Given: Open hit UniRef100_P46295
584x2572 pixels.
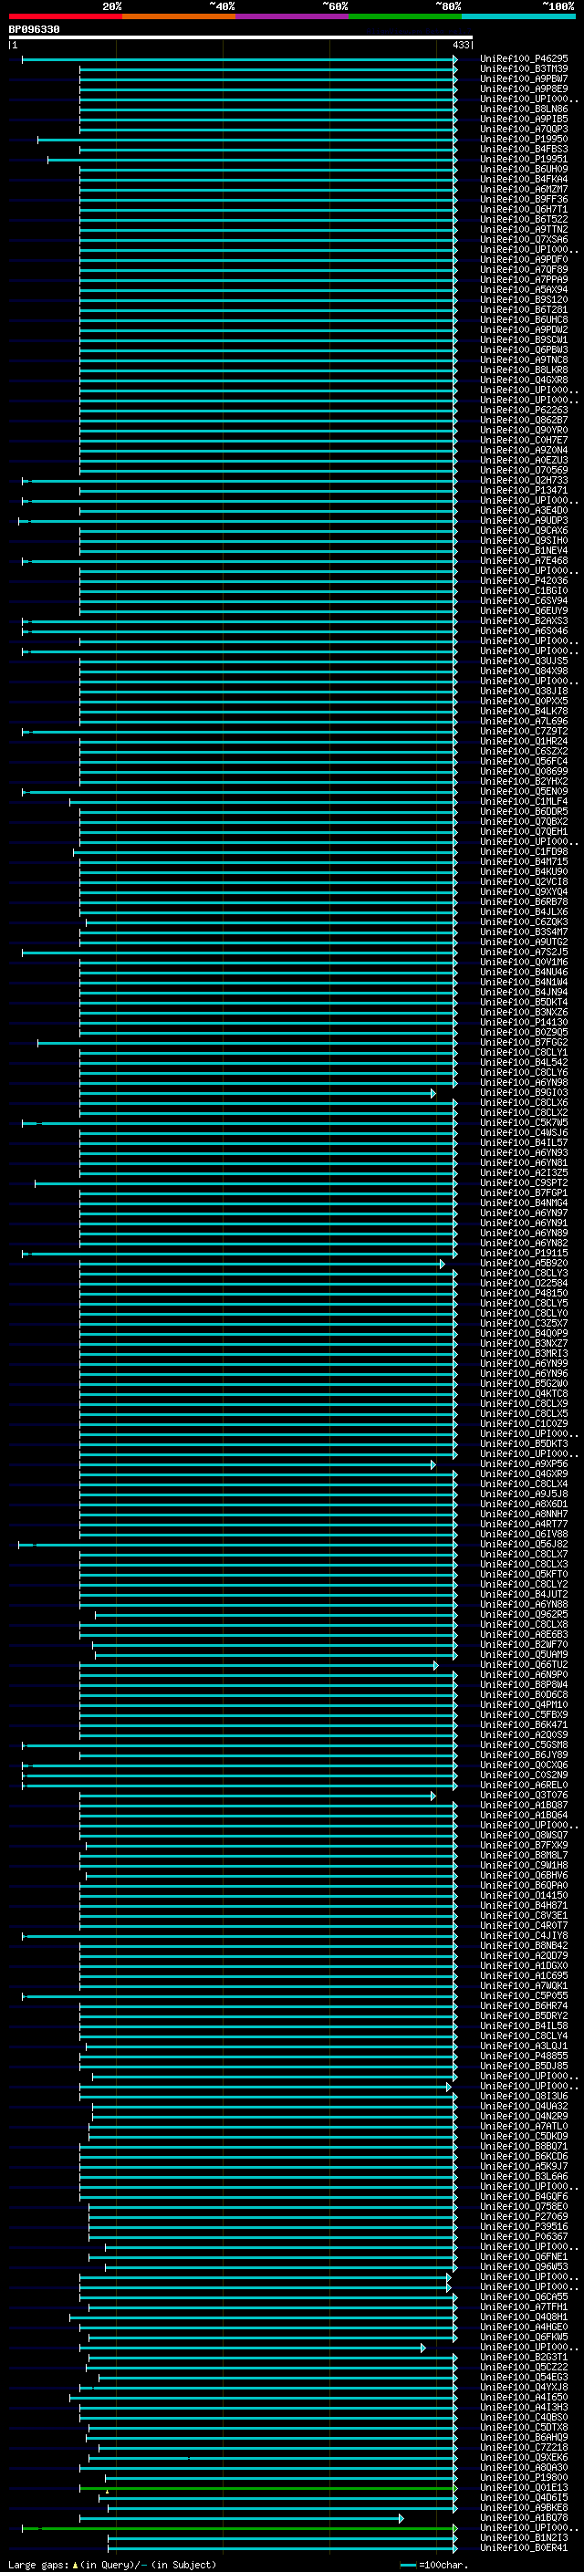Looking at the screenshot, I should coord(524,59).
